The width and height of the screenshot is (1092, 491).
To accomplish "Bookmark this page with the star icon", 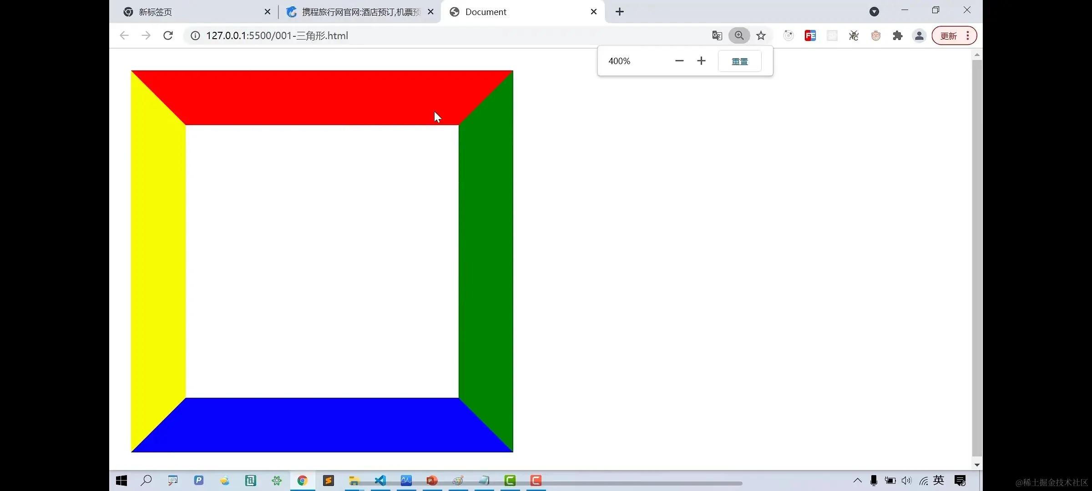I will click(x=761, y=35).
